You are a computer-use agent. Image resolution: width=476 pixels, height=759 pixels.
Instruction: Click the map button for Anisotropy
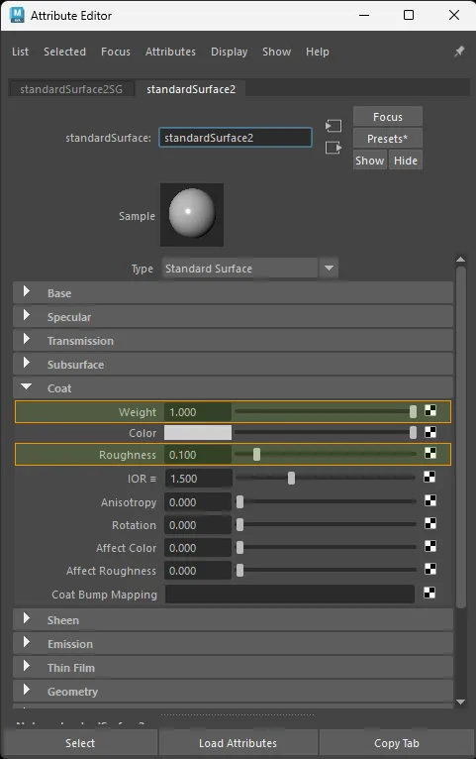(x=430, y=500)
